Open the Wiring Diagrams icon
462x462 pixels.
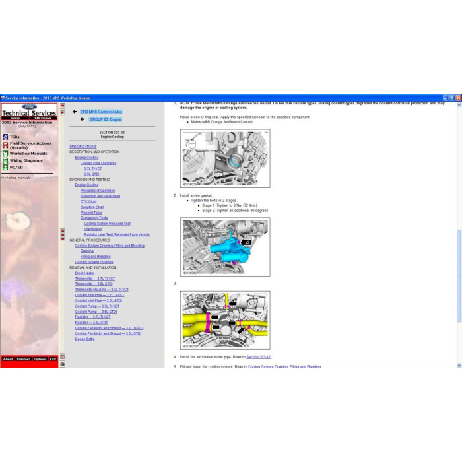[5, 160]
